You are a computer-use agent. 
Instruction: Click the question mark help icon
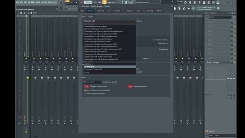pos(199,2)
